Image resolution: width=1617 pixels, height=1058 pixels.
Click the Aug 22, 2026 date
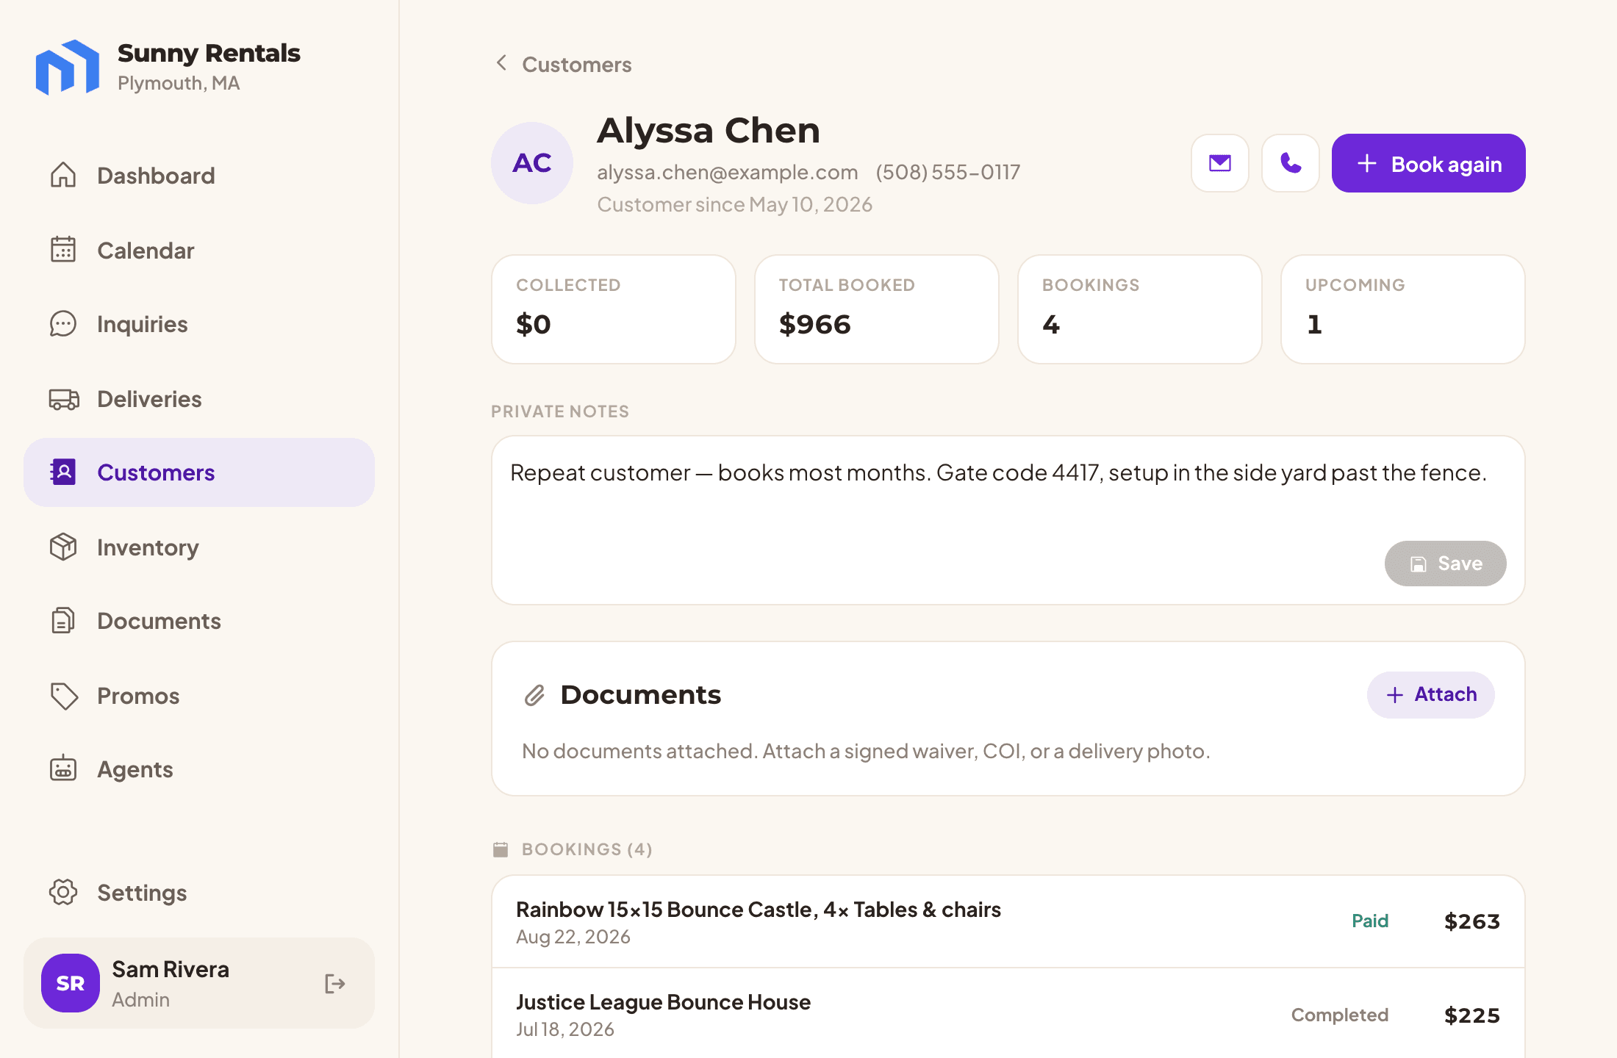tap(573, 937)
